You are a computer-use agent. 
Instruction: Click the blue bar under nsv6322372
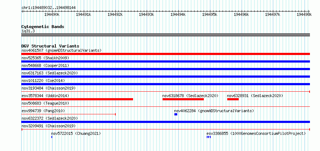pos(165,122)
